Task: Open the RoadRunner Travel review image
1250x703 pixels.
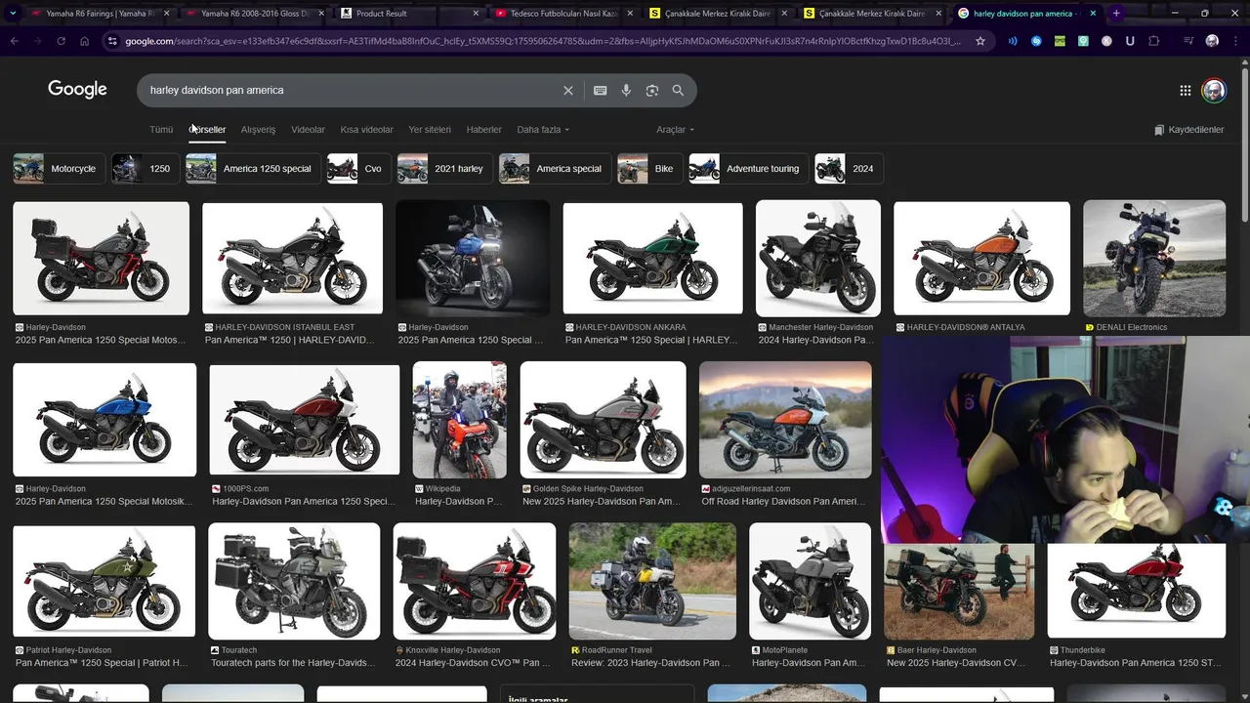Action: click(x=652, y=582)
